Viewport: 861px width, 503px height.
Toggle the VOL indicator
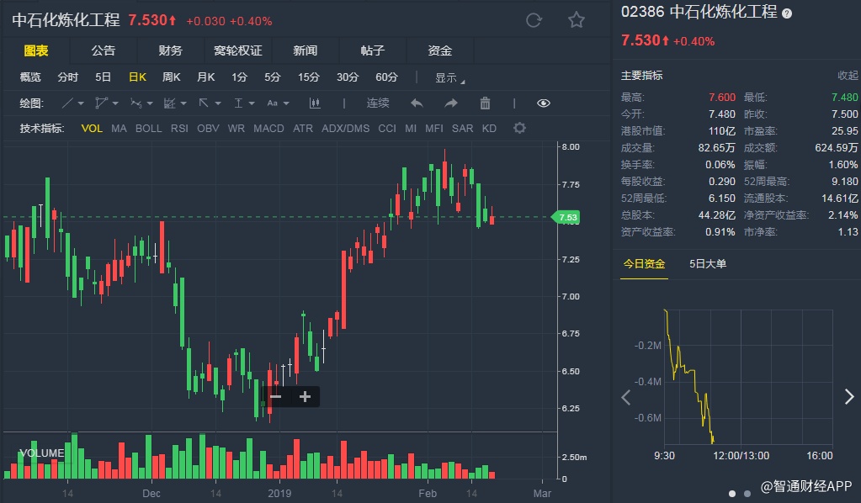pyautogui.click(x=92, y=129)
